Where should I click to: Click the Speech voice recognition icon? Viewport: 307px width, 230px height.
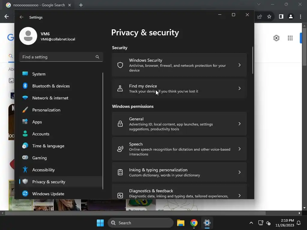pos(120,149)
